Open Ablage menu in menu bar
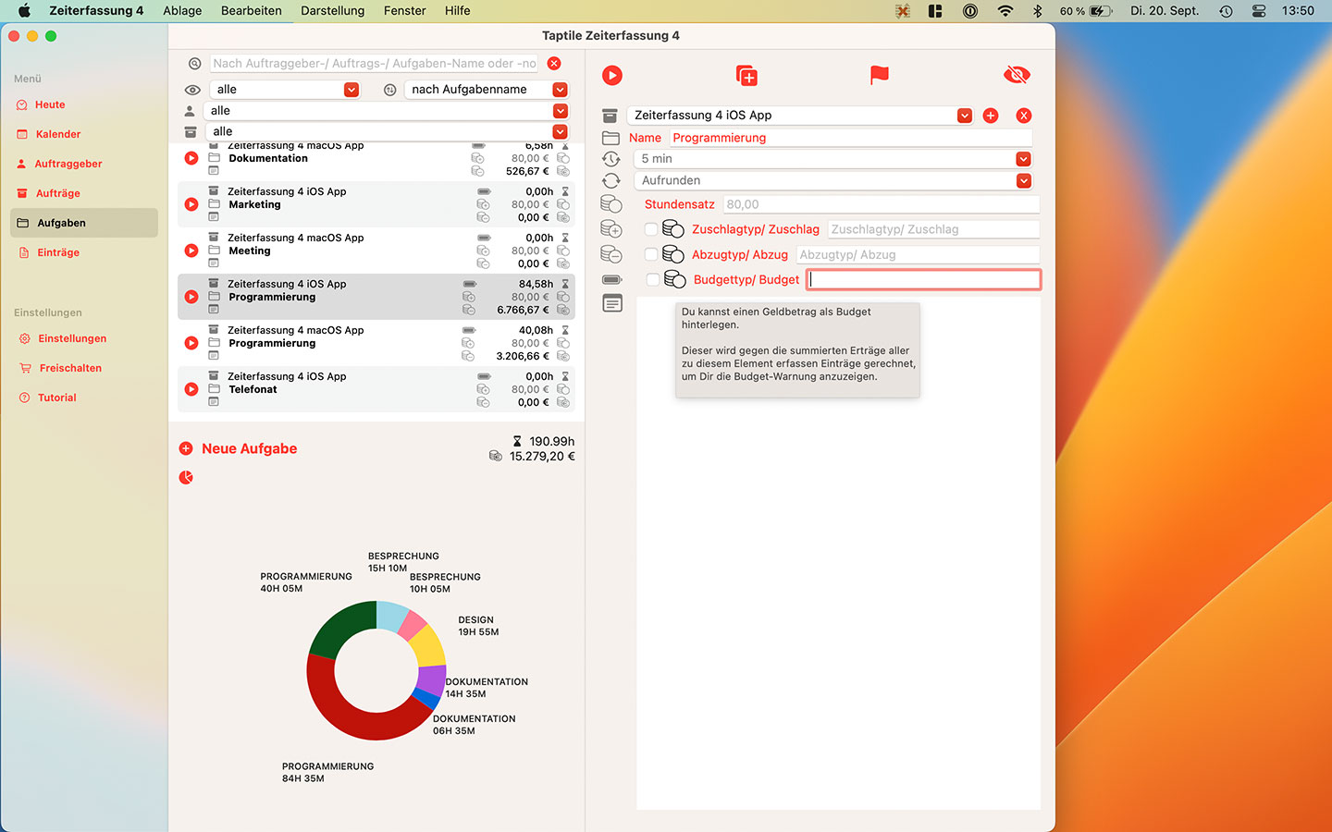The height and width of the screenshot is (832, 1332). coord(182,11)
